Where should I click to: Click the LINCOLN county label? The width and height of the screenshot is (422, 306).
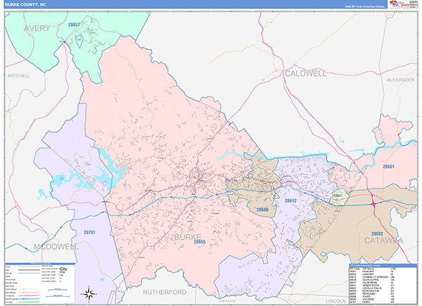coord(335,301)
